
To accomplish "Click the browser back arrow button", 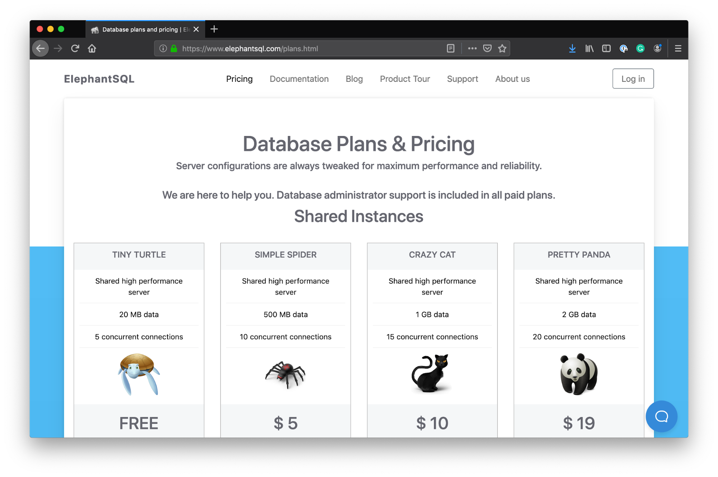I will click(x=41, y=48).
